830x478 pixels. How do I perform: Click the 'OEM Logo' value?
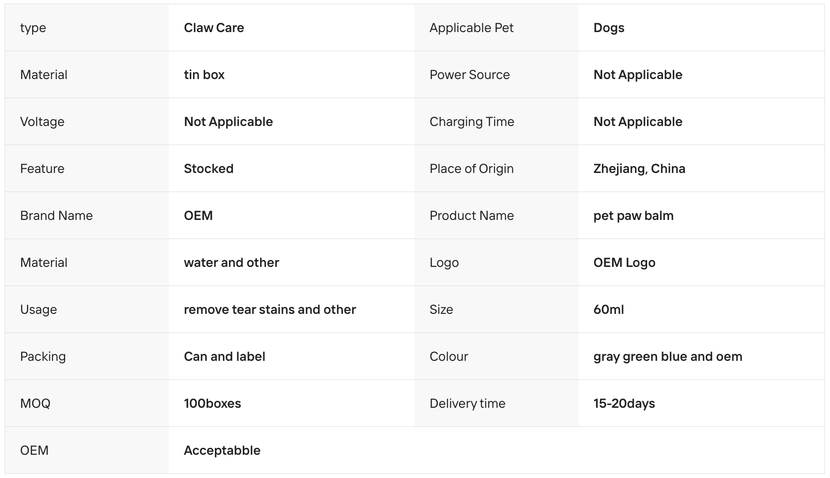pos(624,263)
